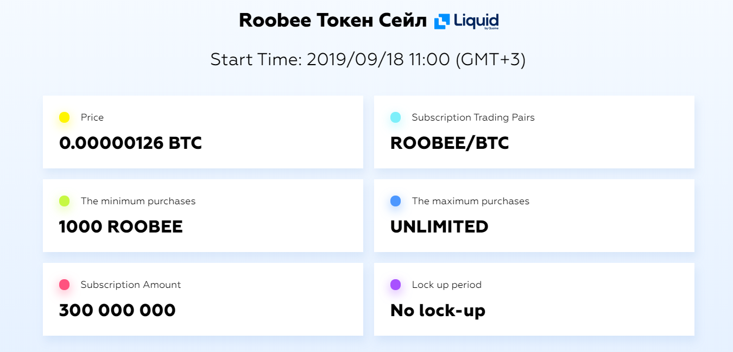Click the Price label
Viewport: 733px width, 352px height.
[x=92, y=117]
